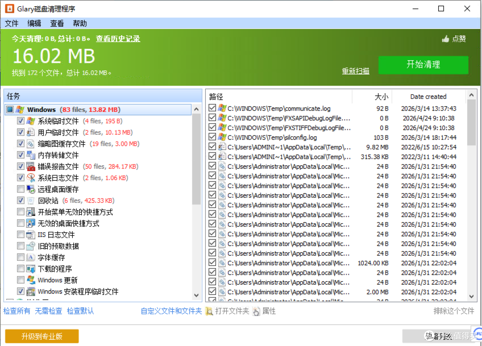Click the 重新扫描 link

356,71
